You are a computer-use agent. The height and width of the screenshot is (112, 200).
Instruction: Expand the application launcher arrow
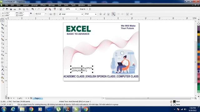coord(58,9)
